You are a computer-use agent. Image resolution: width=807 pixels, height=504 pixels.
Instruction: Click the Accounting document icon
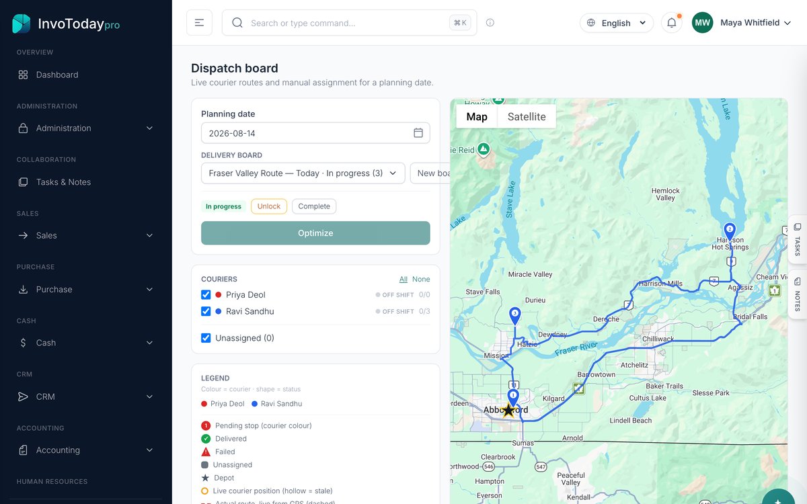point(23,450)
